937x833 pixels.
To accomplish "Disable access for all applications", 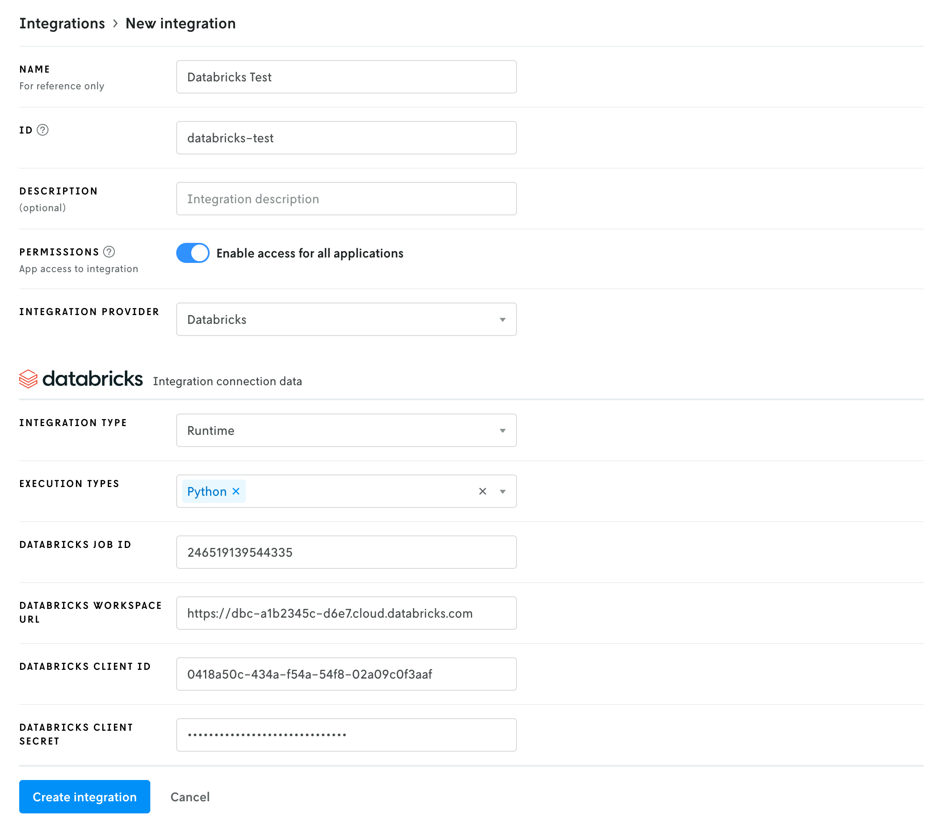I will coord(192,253).
